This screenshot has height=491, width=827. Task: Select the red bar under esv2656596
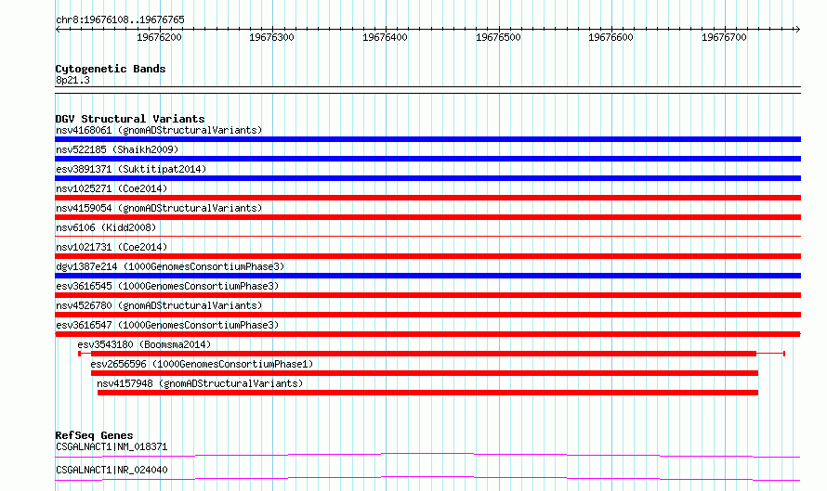pyautogui.click(x=425, y=373)
